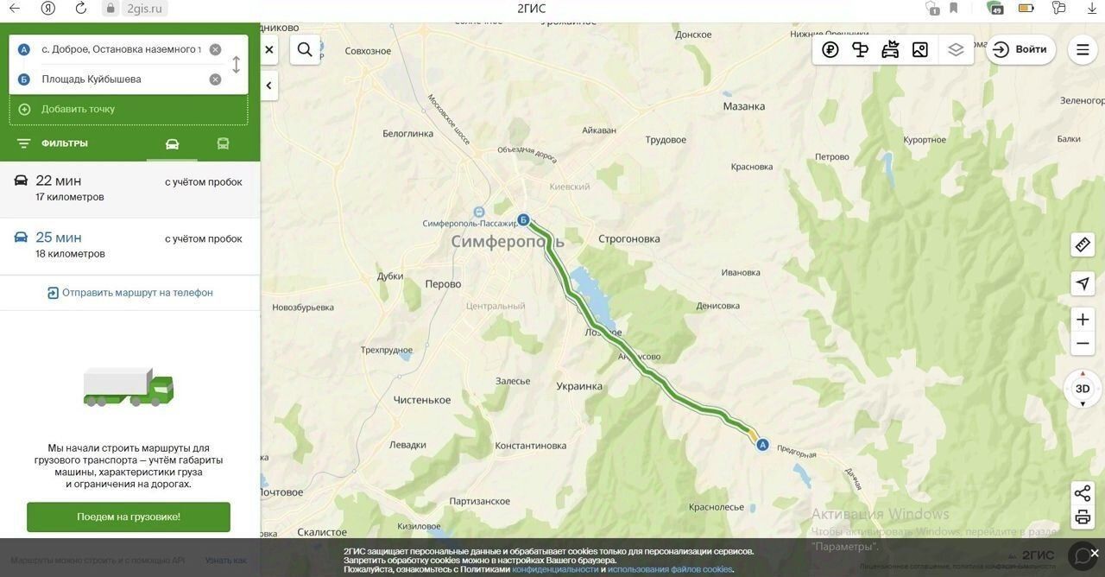
Task: Click the share route icon
Action: (x=1083, y=493)
